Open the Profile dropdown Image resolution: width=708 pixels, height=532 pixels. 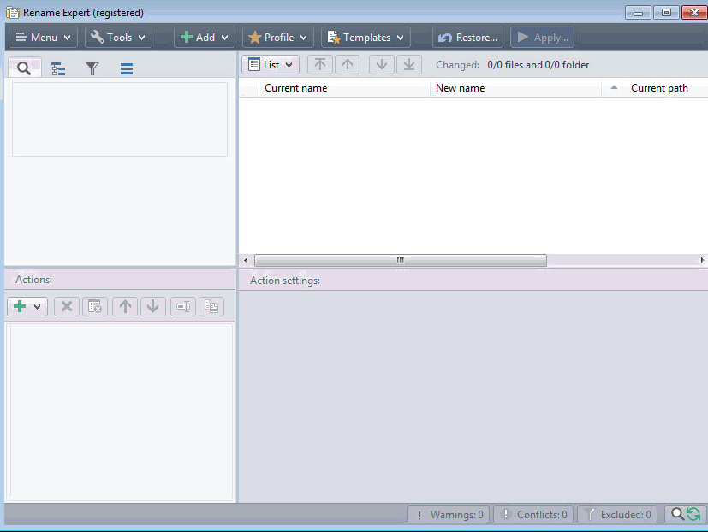point(277,38)
